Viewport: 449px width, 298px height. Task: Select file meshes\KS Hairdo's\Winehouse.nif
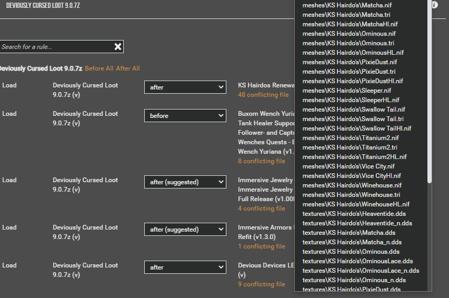click(352, 185)
